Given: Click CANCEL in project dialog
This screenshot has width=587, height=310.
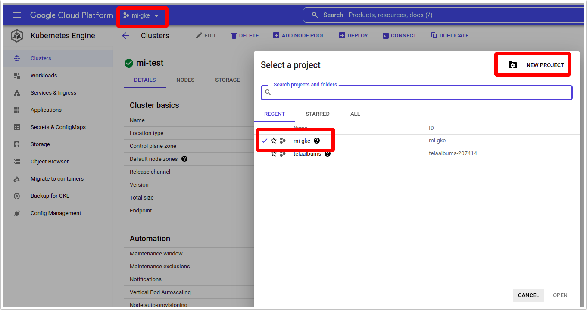Looking at the screenshot, I should [528, 295].
